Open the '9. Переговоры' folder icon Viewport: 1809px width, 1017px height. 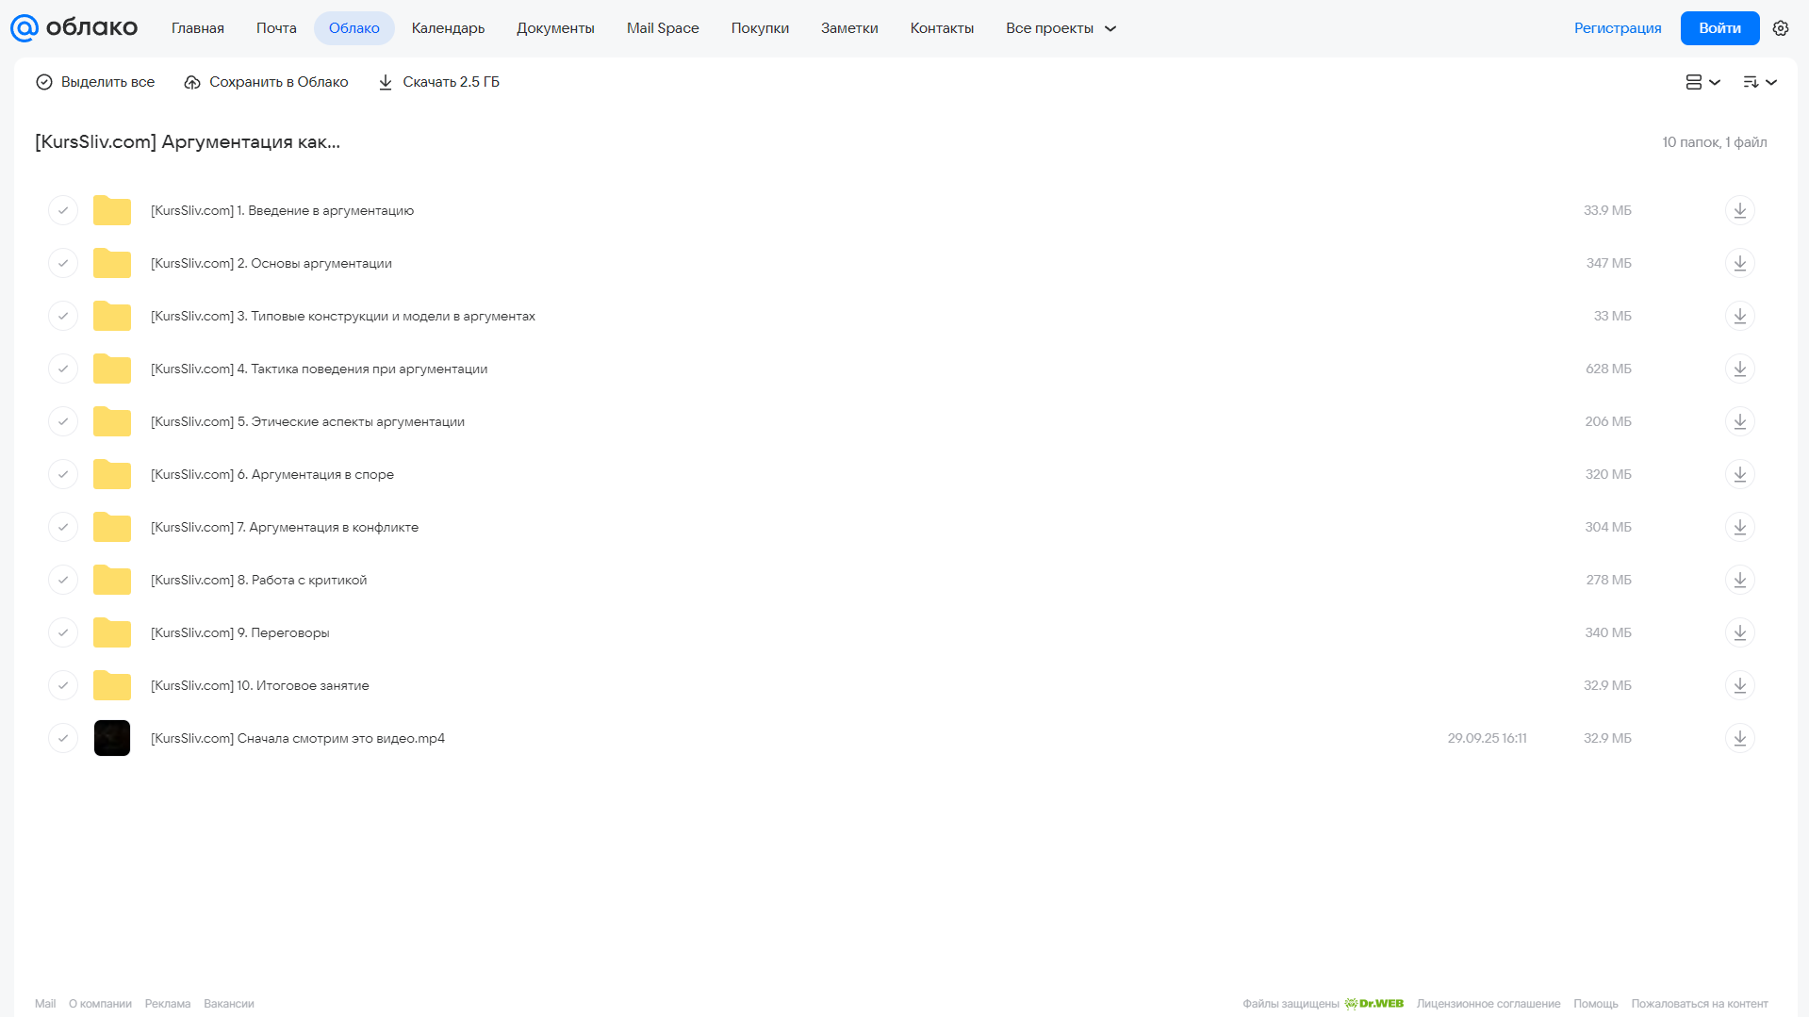click(x=112, y=632)
